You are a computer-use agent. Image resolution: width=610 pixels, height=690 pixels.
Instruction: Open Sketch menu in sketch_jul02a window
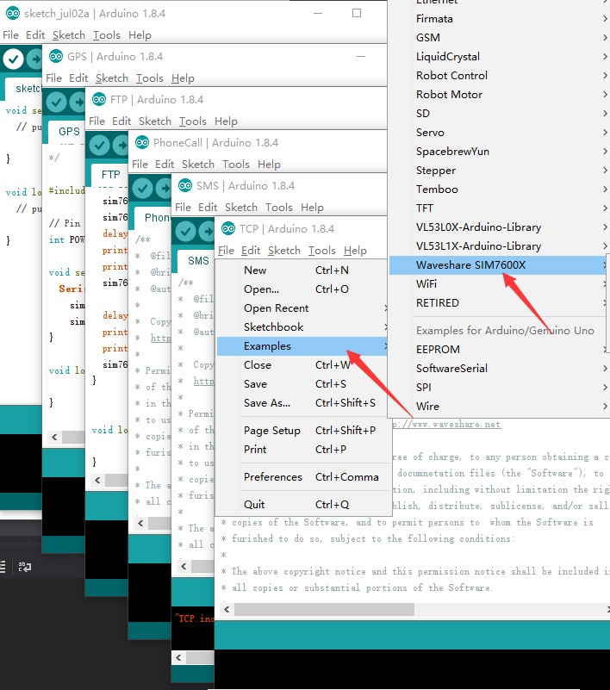click(69, 34)
